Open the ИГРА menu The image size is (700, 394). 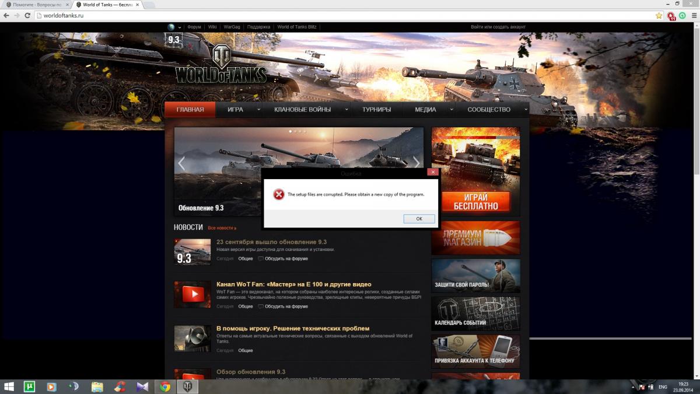click(x=236, y=109)
